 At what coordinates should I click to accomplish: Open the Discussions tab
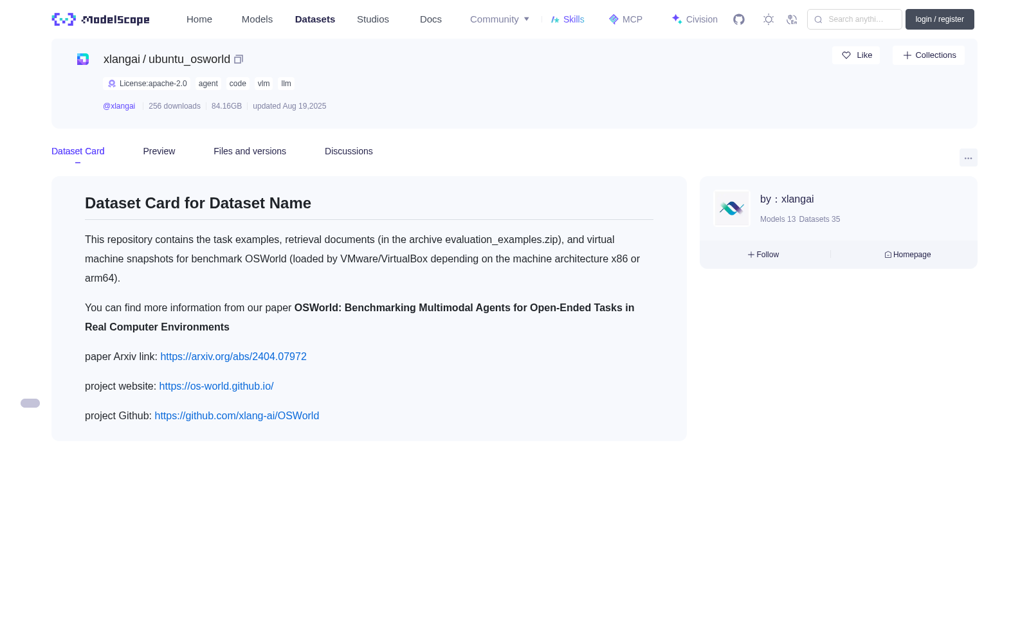349,151
